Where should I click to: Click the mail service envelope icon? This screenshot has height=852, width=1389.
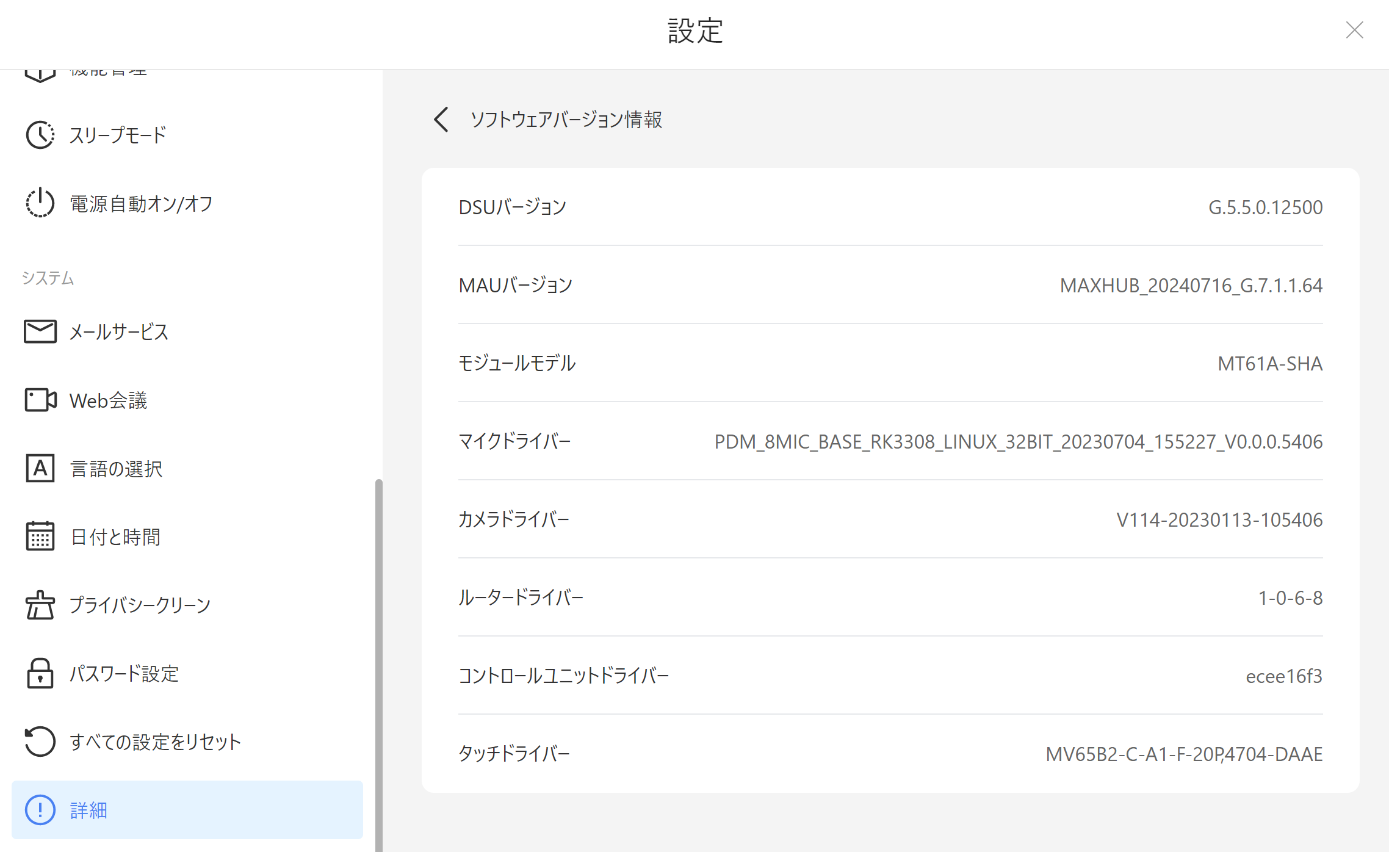40,331
